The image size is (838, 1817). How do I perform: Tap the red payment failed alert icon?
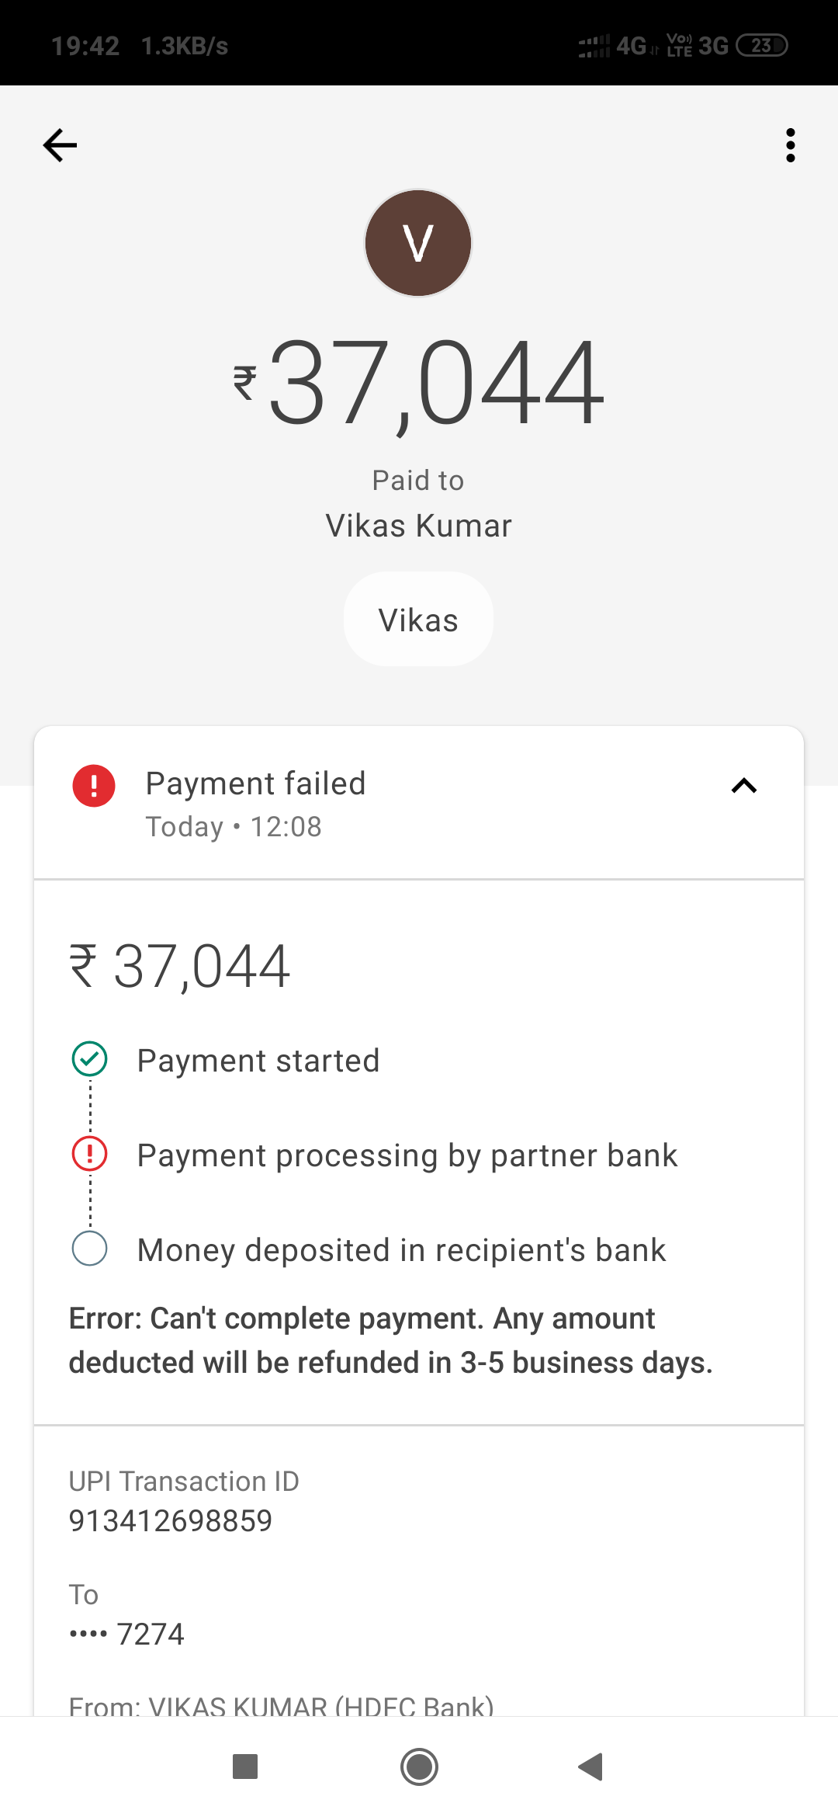click(94, 786)
